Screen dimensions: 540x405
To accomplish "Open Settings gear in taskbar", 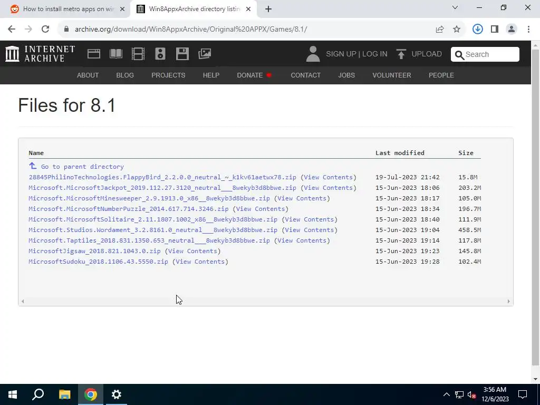I will pyautogui.click(x=117, y=394).
